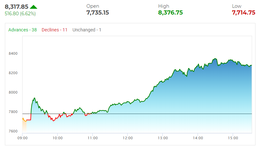Click the 14:00 time axis label
Image resolution: width=262 pixels, height=147 pixels.
(x=198, y=138)
